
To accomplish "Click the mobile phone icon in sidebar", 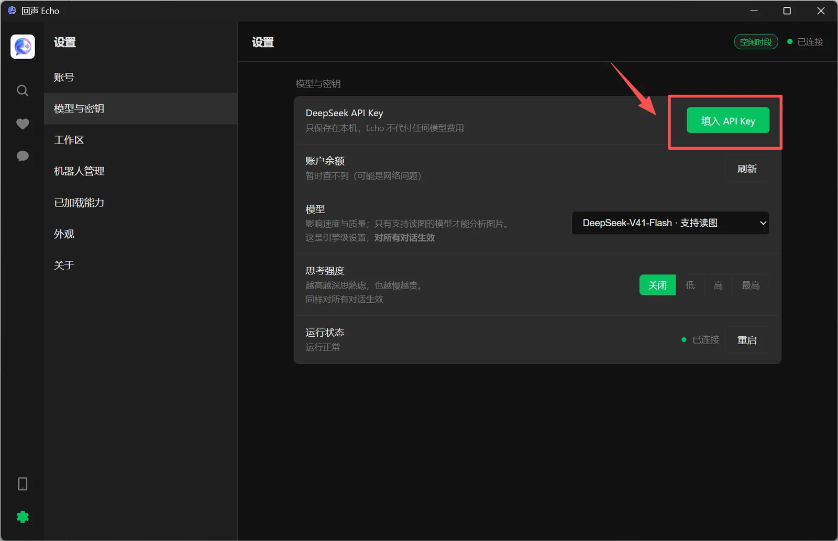I will pyautogui.click(x=23, y=483).
